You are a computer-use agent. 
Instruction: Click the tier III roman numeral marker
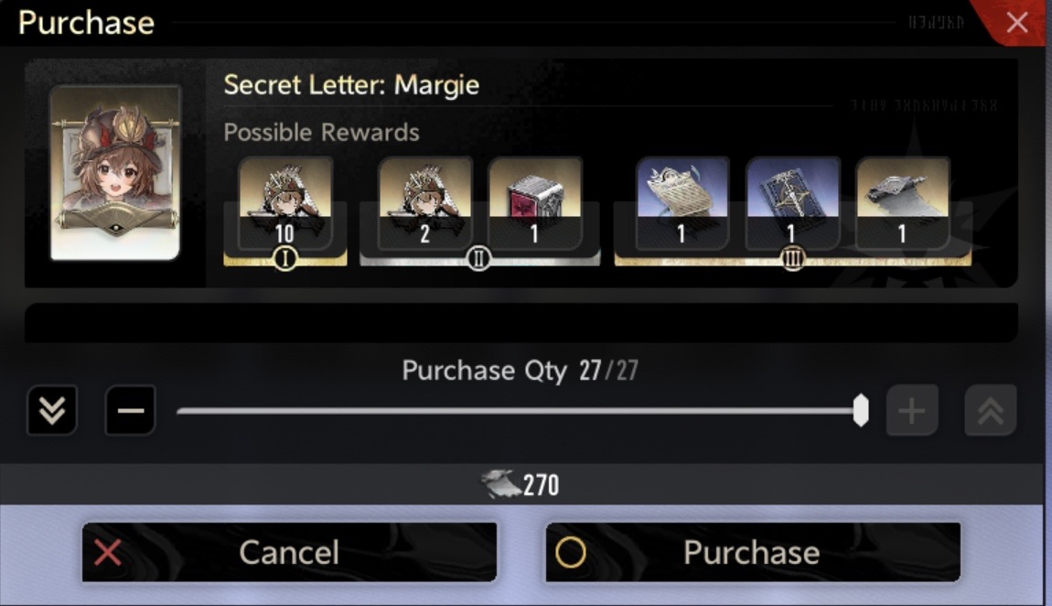pos(792,258)
